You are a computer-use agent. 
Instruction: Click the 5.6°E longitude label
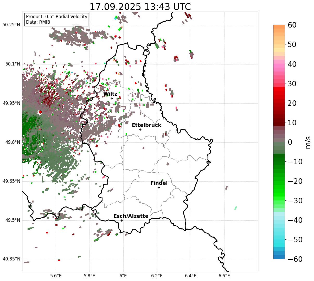point(56,276)
